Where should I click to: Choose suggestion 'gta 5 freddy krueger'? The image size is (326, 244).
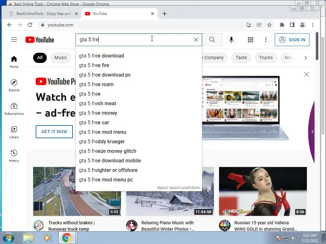(x=138, y=142)
